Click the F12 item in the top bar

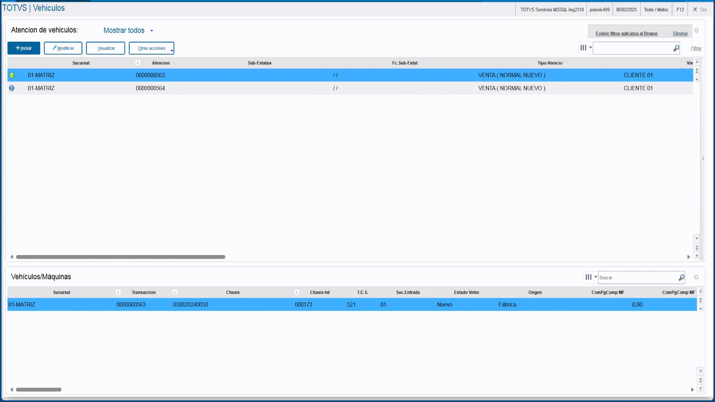click(680, 10)
